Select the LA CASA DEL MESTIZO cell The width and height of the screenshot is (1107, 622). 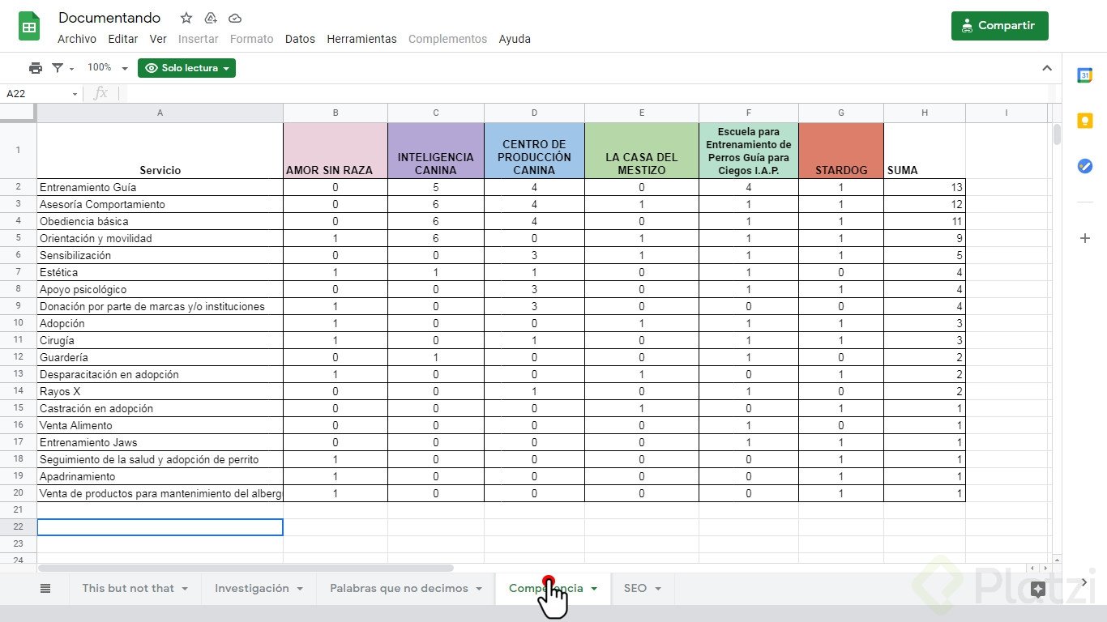[x=642, y=151]
